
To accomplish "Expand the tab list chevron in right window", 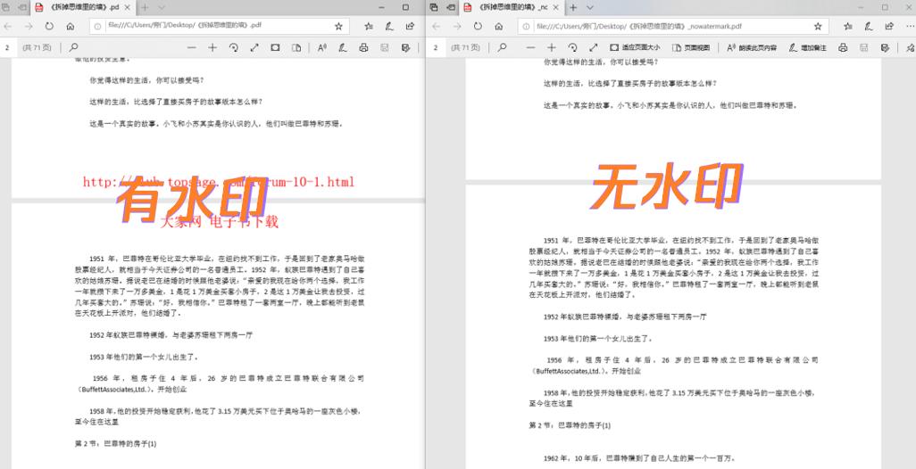I will coord(588,7).
